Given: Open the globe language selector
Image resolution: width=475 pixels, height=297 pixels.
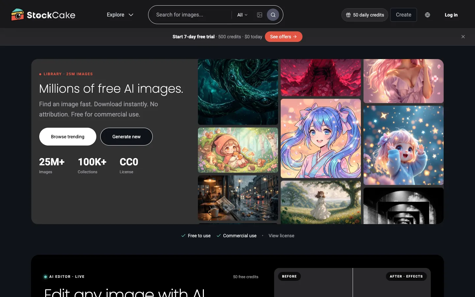Looking at the screenshot, I should pyautogui.click(x=427, y=15).
